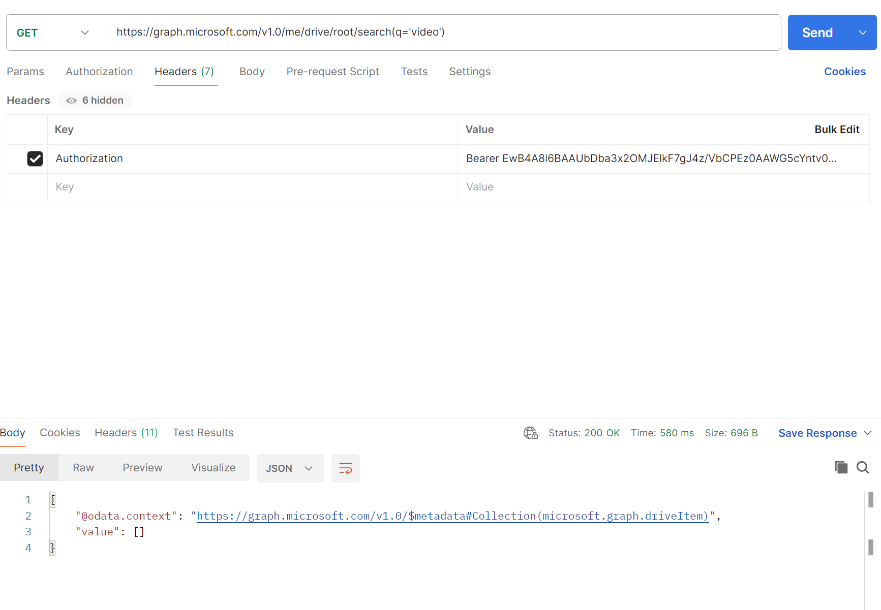Click the empty Key input field
This screenshot has height=610, width=881.
pyautogui.click(x=253, y=187)
